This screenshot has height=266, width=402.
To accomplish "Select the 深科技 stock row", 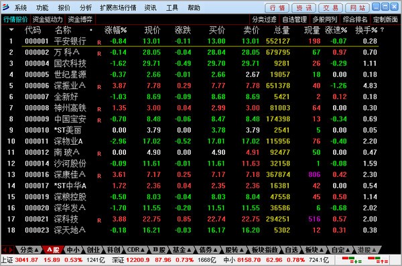I will pyautogui.click(x=200, y=219).
